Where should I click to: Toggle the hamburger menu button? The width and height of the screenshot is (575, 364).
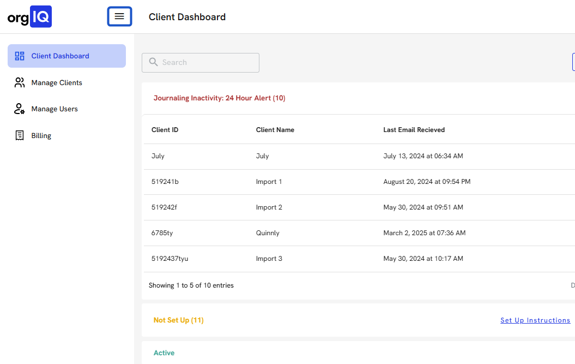[x=119, y=16]
